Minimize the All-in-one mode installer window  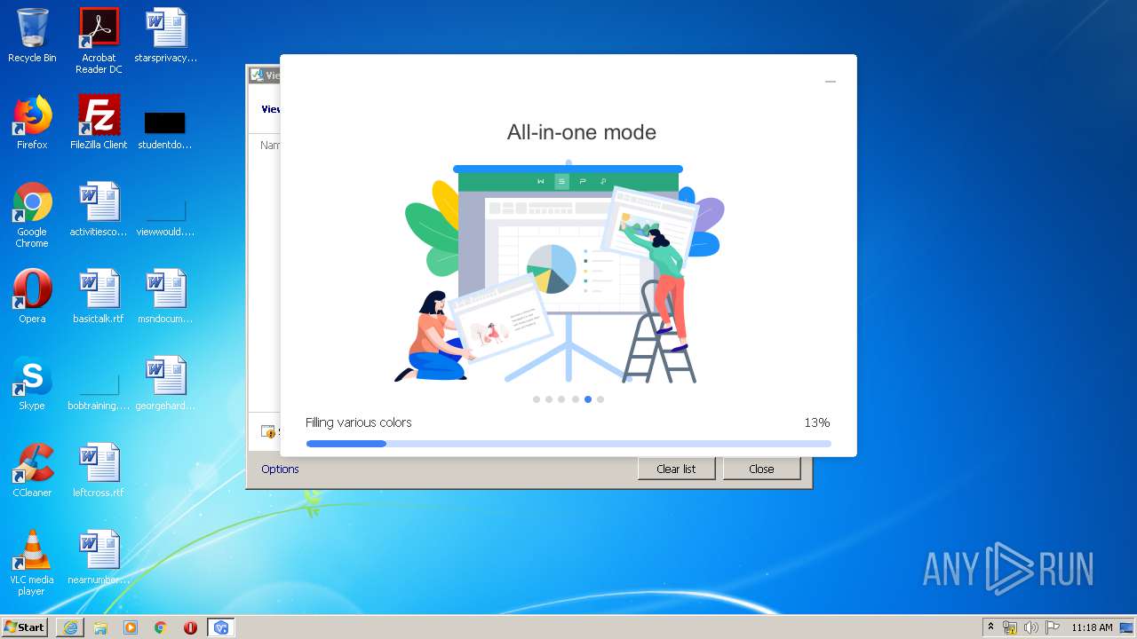[x=830, y=82]
